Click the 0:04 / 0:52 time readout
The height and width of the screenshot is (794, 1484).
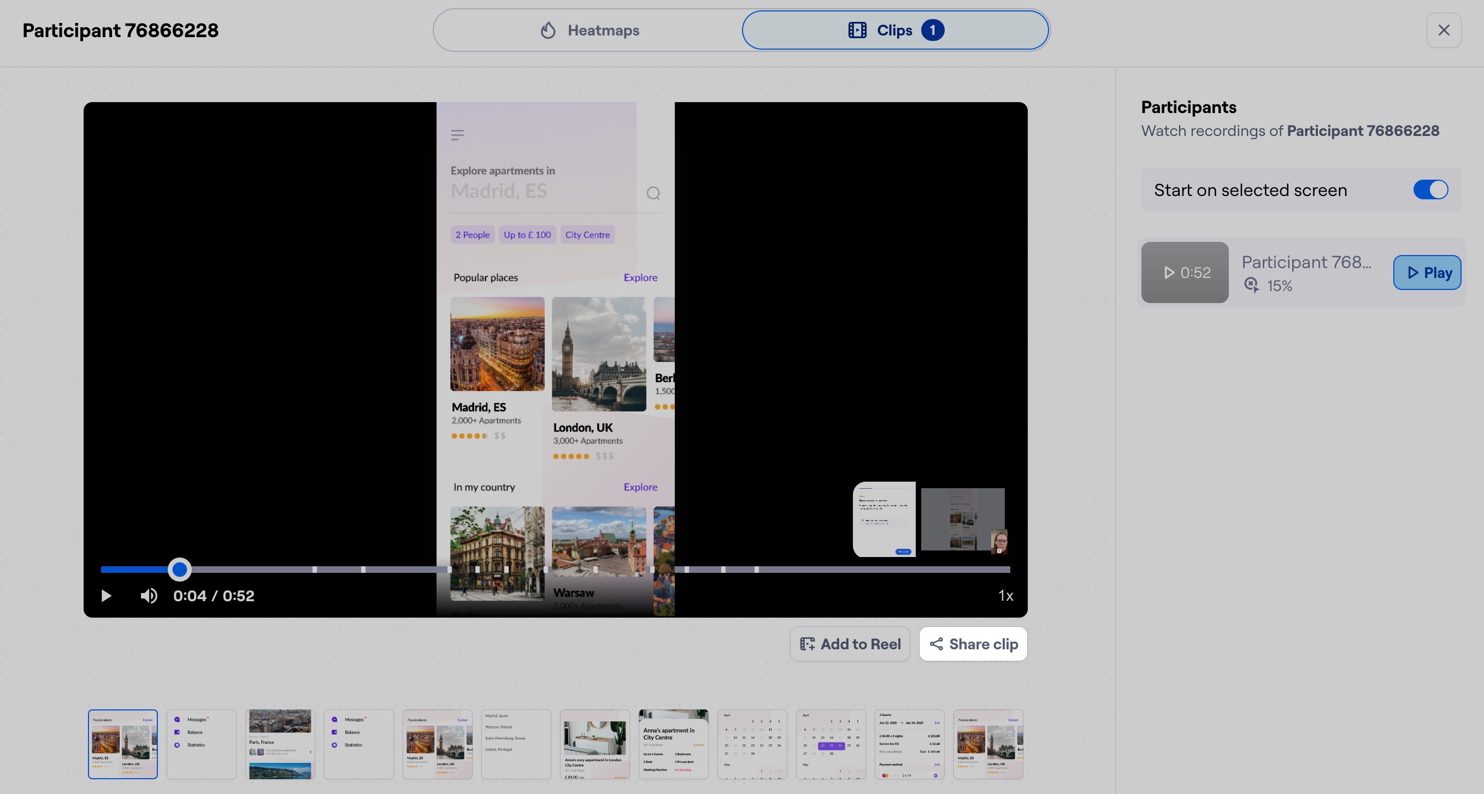pos(214,595)
